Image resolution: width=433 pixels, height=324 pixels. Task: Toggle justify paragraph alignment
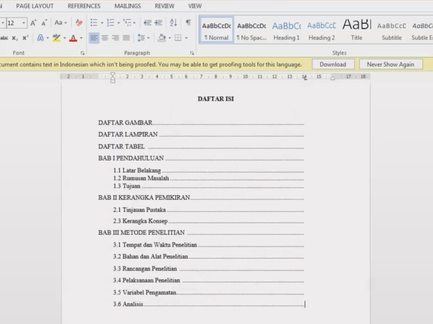[126, 38]
